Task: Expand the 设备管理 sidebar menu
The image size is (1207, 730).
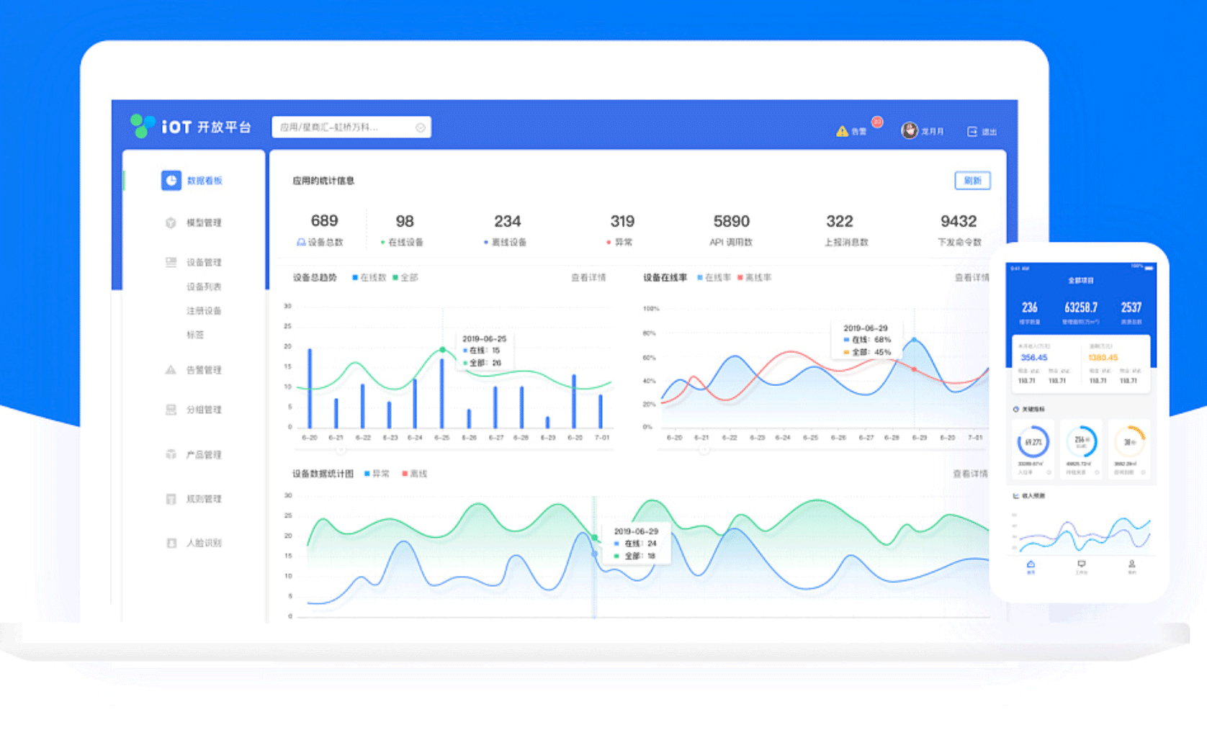Action: 203,262
